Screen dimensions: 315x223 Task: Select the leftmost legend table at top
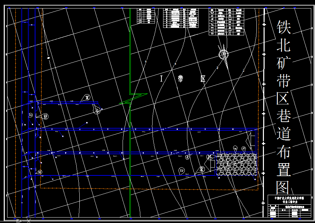(x=146, y=16)
